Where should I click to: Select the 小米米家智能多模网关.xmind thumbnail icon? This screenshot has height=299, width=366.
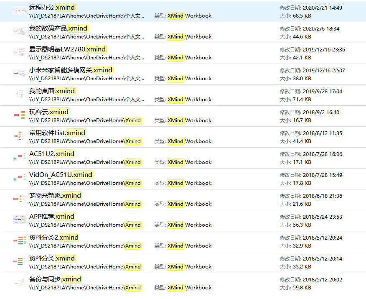20,73
